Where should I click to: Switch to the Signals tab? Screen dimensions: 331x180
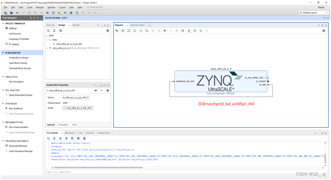coord(76,25)
